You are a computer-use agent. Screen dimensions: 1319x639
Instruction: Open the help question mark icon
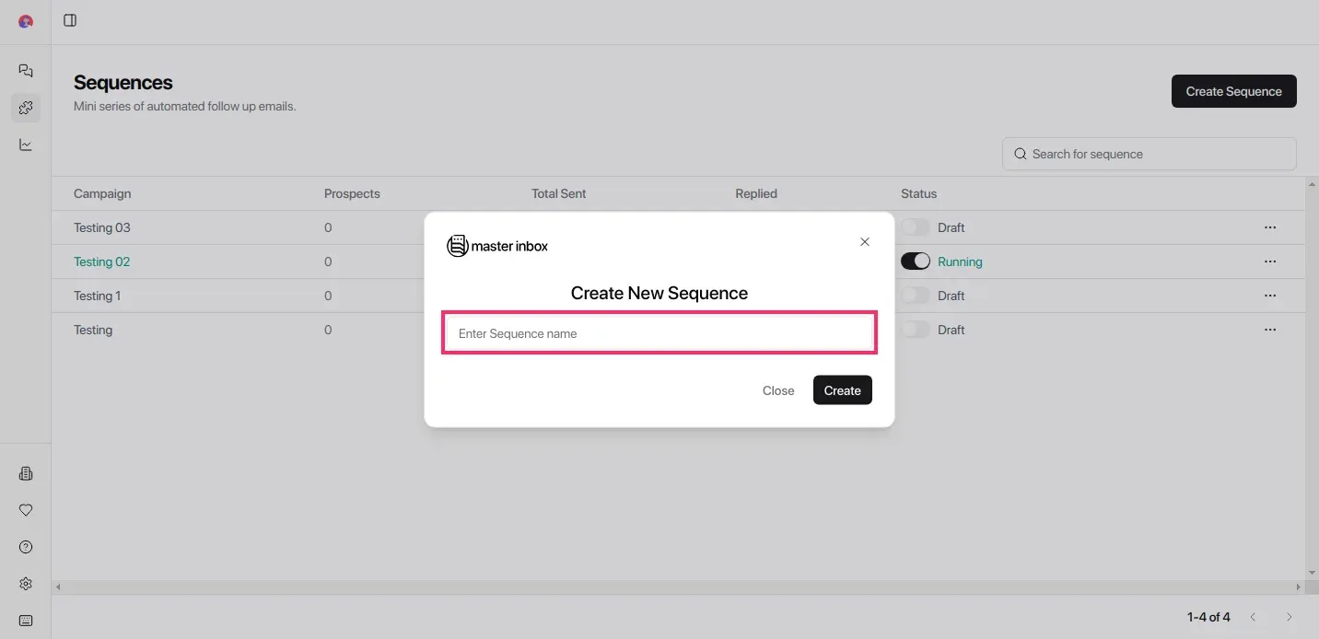[x=26, y=547]
